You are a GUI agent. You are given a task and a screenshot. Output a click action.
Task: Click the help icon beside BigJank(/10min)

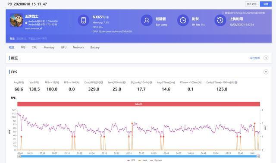[x=151, y=82]
